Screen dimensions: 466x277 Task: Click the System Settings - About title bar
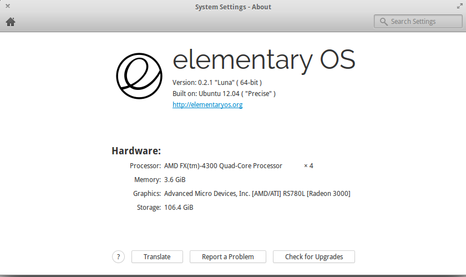tap(233, 7)
